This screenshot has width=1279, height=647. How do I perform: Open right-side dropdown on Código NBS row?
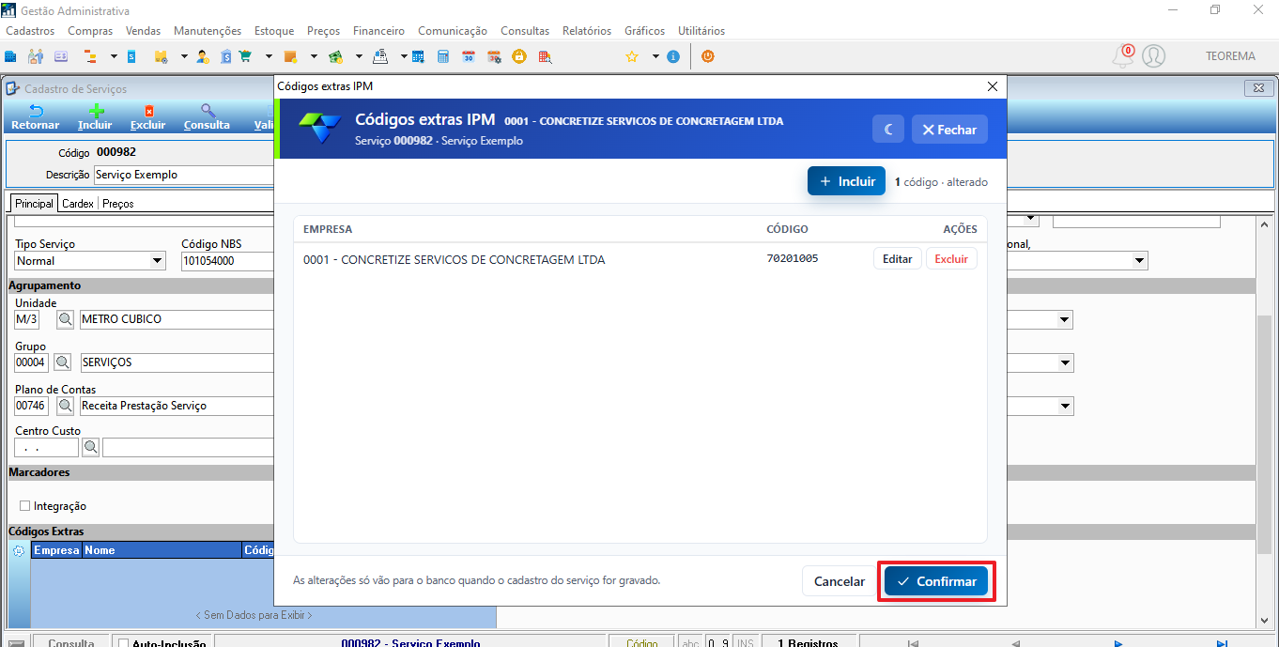click(x=1140, y=261)
